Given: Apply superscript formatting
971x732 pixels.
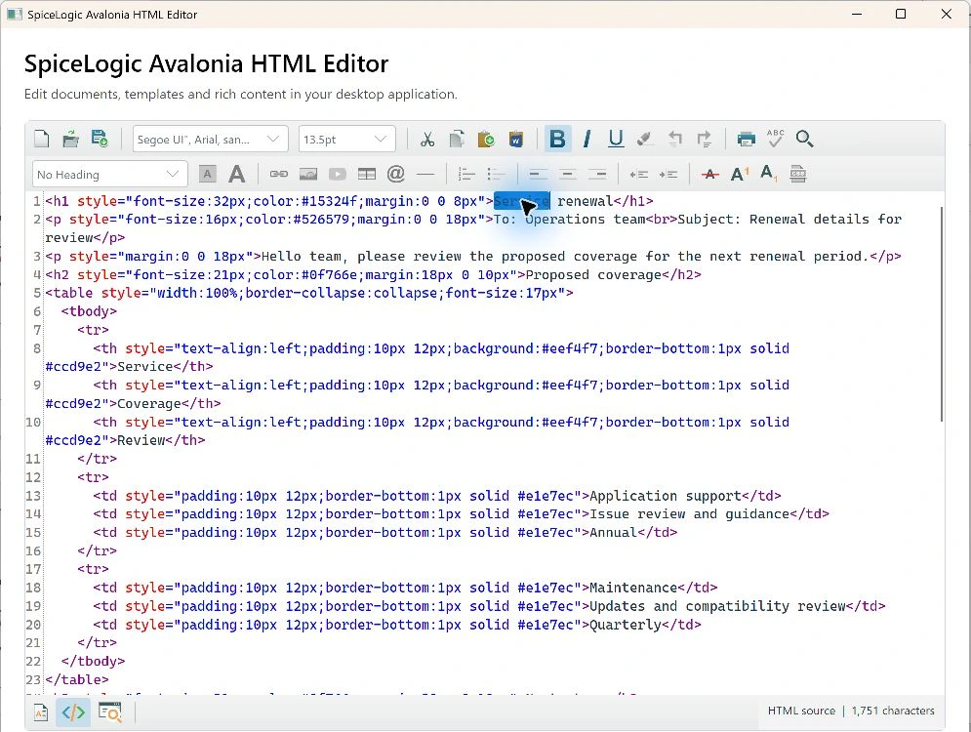Looking at the screenshot, I should click(x=739, y=175).
